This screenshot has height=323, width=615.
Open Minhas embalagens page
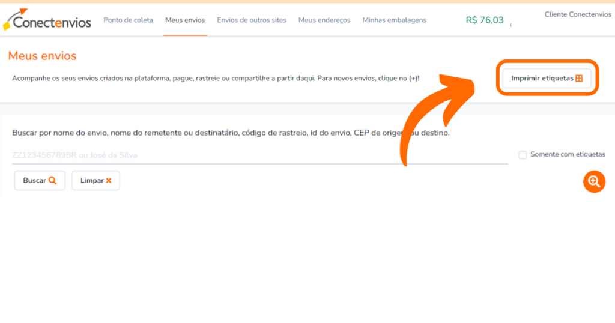pos(394,20)
